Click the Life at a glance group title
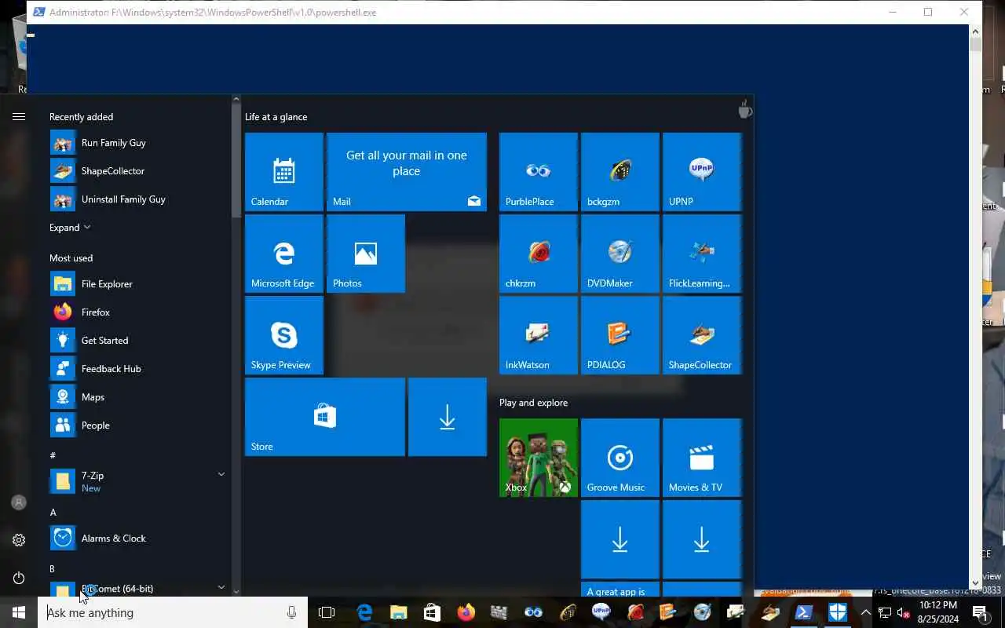 point(276,117)
